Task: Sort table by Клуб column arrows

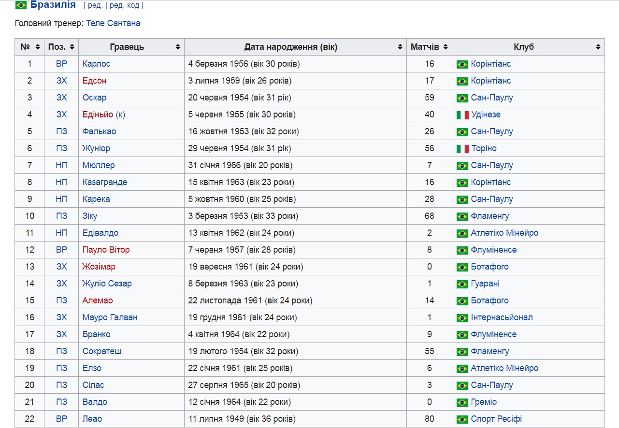Action: tap(598, 47)
